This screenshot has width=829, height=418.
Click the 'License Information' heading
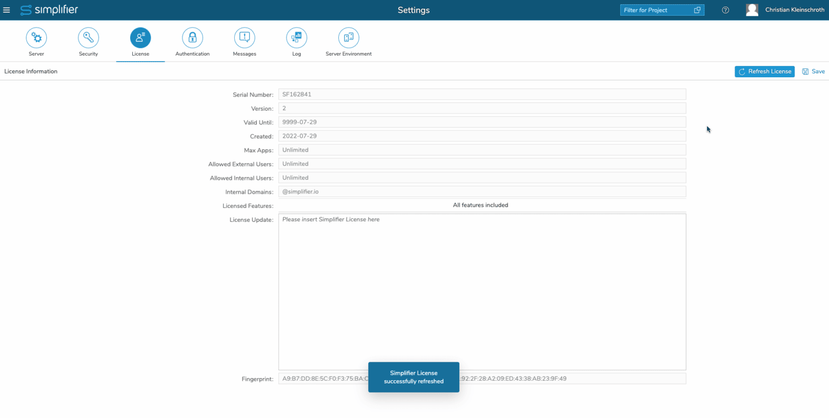click(31, 71)
